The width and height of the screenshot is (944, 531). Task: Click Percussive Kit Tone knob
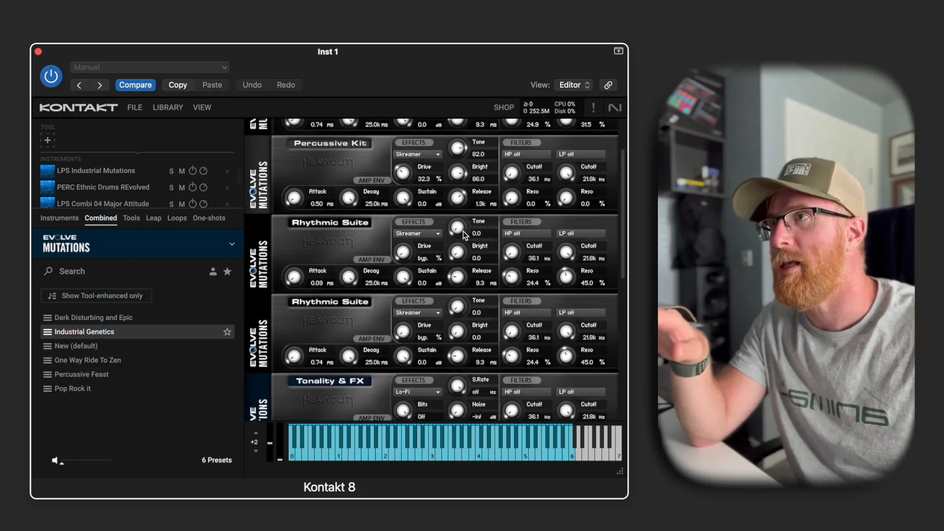458,147
